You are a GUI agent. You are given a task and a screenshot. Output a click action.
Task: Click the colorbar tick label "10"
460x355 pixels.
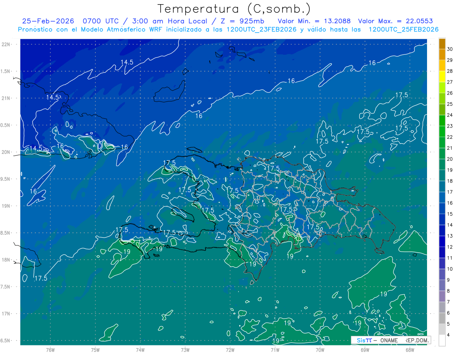tap(450, 269)
